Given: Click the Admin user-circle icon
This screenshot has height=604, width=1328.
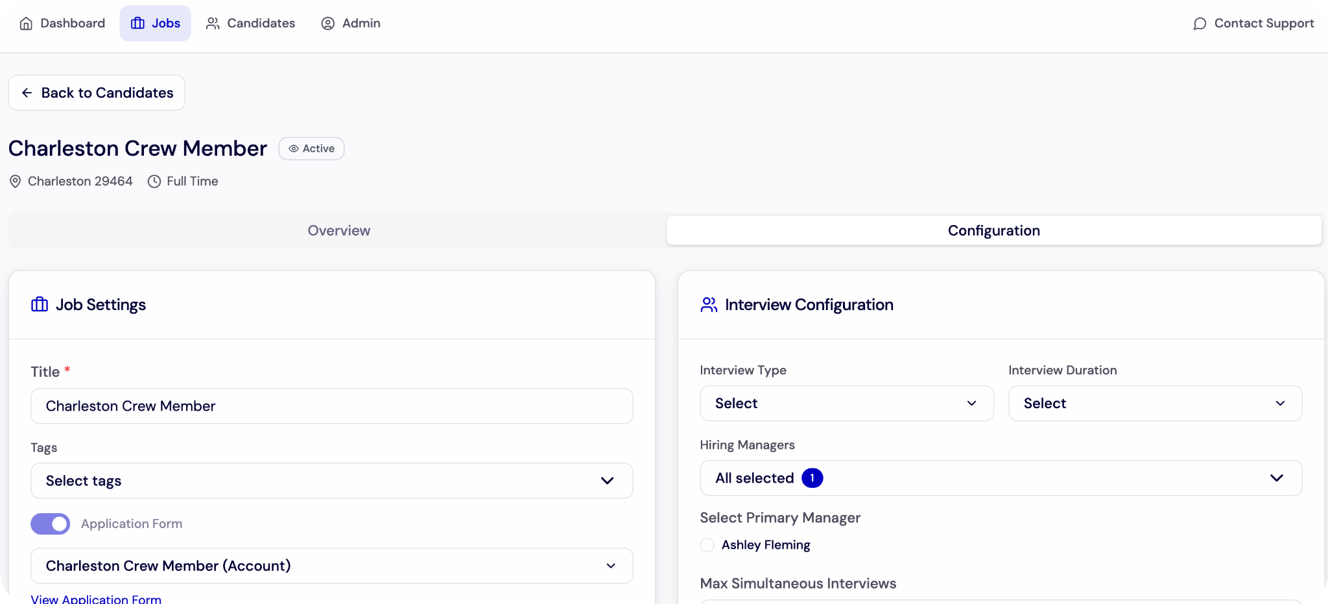Looking at the screenshot, I should [x=328, y=23].
